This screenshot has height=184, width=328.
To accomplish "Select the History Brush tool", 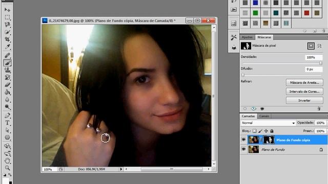I will [7, 78].
